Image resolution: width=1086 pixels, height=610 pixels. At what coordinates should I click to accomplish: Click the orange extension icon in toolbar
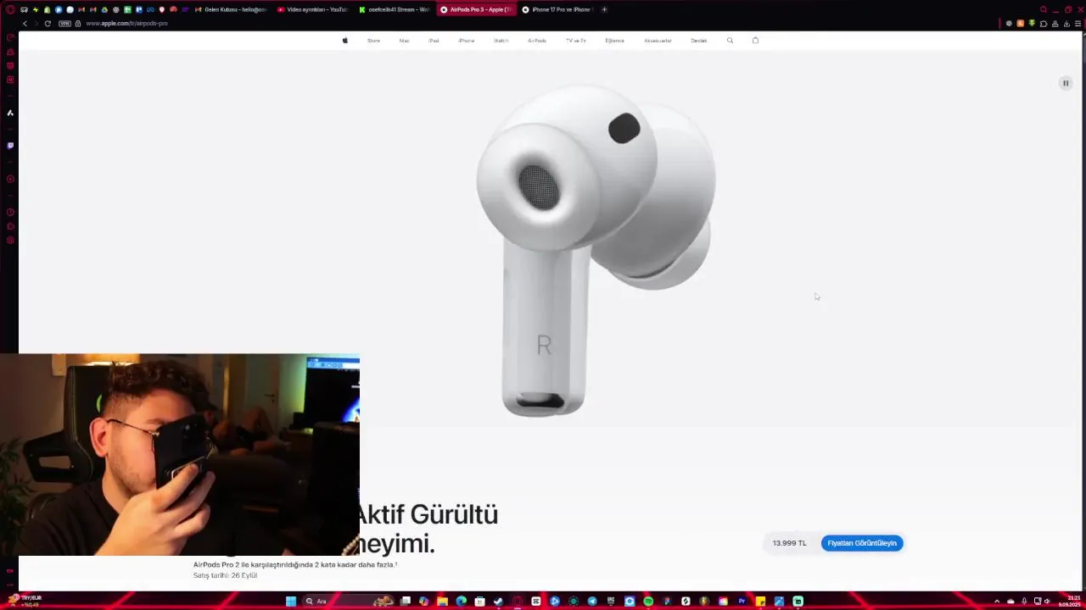[x=1021, y=24]
